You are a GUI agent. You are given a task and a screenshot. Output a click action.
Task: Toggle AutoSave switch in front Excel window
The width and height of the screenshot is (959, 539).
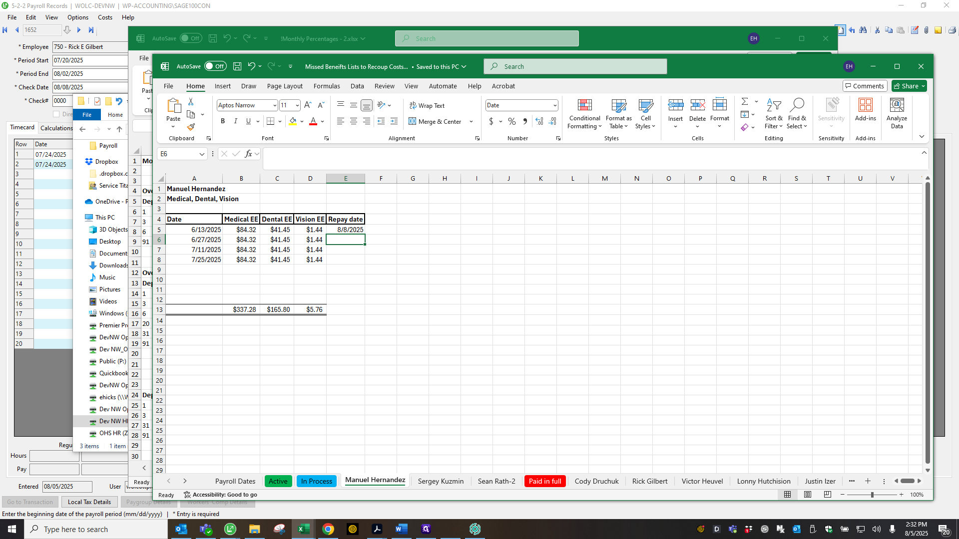pyautogui.click(x=215, y=66)
